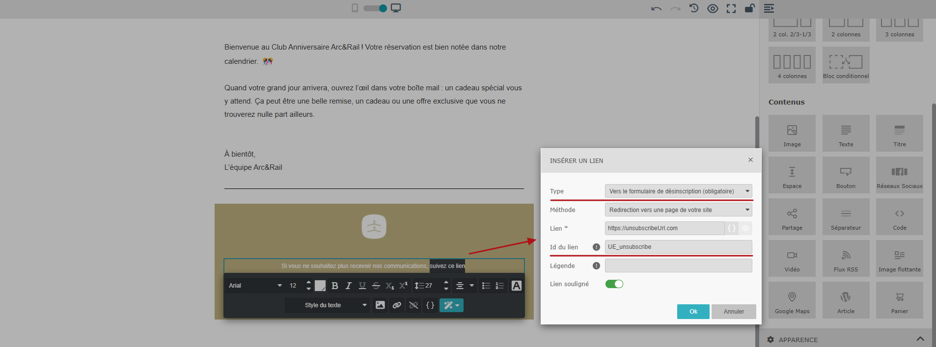This screenshot has height=347, width=936.
Task: Select the Panier content block
Action: [900, 300]
